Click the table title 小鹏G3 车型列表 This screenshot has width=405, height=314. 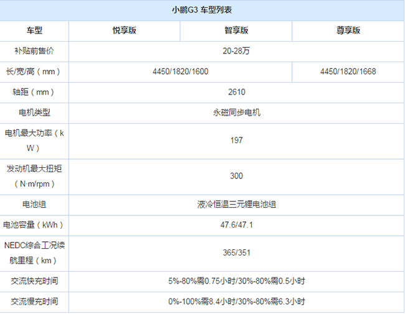(202, 10)
